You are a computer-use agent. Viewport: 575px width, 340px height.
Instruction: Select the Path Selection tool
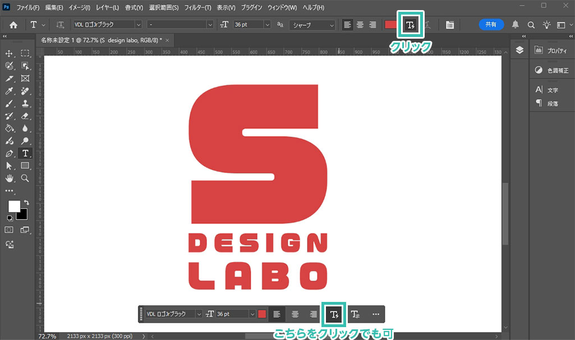tap(9, 166)
